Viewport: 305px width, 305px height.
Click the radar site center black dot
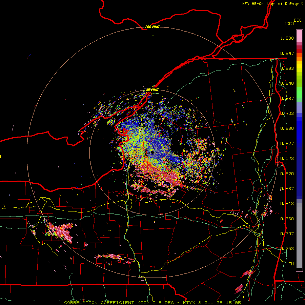[x=152, y=152]
